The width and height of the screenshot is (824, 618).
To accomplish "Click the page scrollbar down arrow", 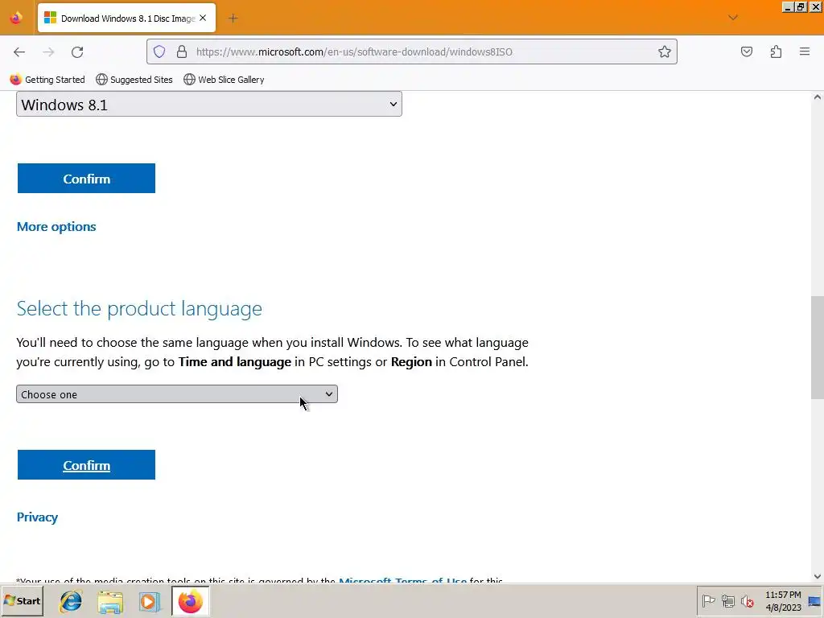I will coord(818,576).
